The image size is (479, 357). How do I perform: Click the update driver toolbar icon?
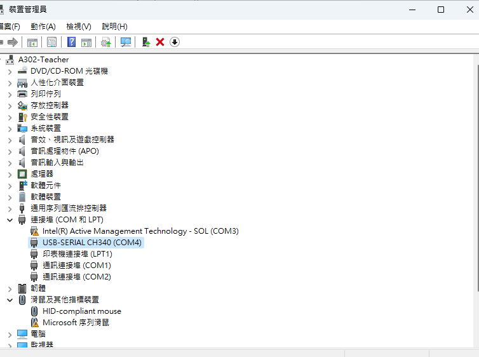106,42
